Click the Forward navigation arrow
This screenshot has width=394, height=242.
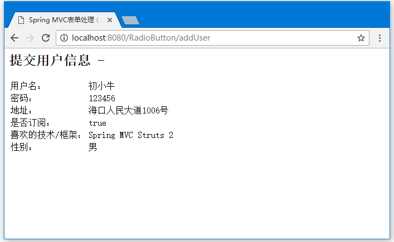click(30, 38)
